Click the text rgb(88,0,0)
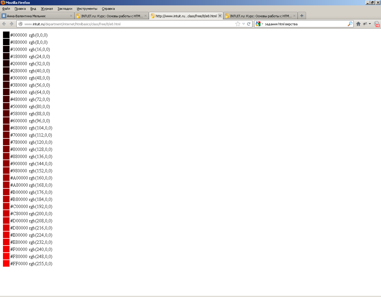The image size is (381, 297). click(x=39, y=114)
